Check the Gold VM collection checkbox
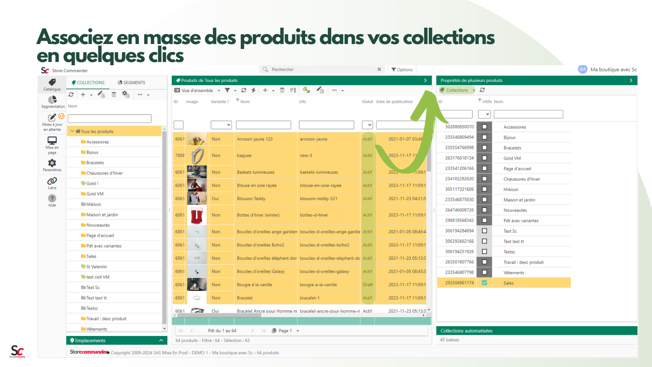The image size is (652, 367). 485,158
